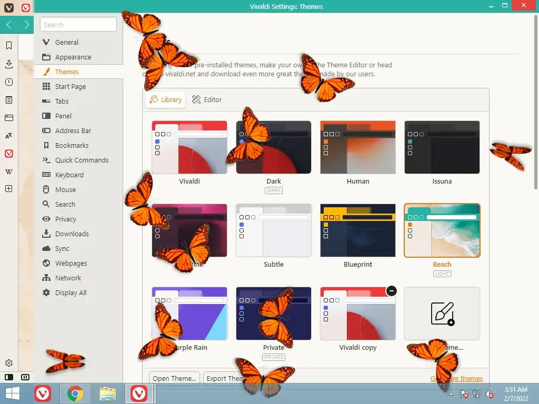
Task: Click the Vivaldi menu V icon
Action: coord(9,7)
